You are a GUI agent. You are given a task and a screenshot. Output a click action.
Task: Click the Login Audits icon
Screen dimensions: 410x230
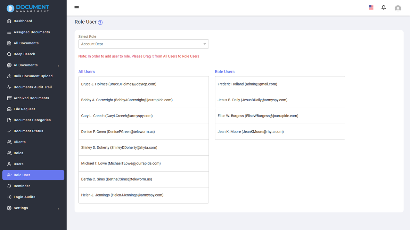pos(9,197)
